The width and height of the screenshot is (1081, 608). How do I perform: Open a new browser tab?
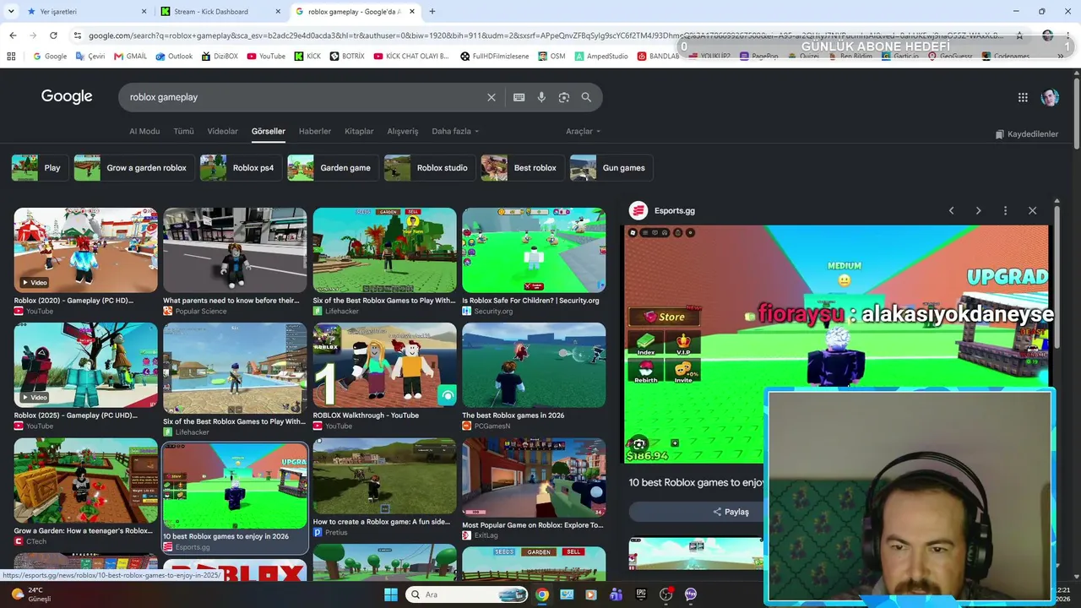click(432, 12)
